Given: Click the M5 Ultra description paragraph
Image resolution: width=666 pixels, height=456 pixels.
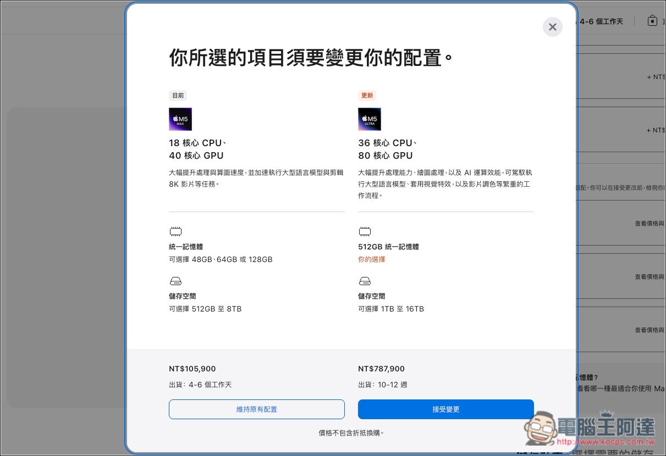Looking at the screenshot, I should [444, 184].
